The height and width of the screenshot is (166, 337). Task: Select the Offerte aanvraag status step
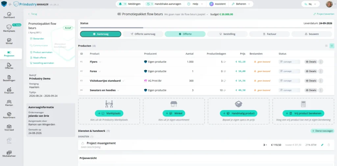tap(143, 34)
